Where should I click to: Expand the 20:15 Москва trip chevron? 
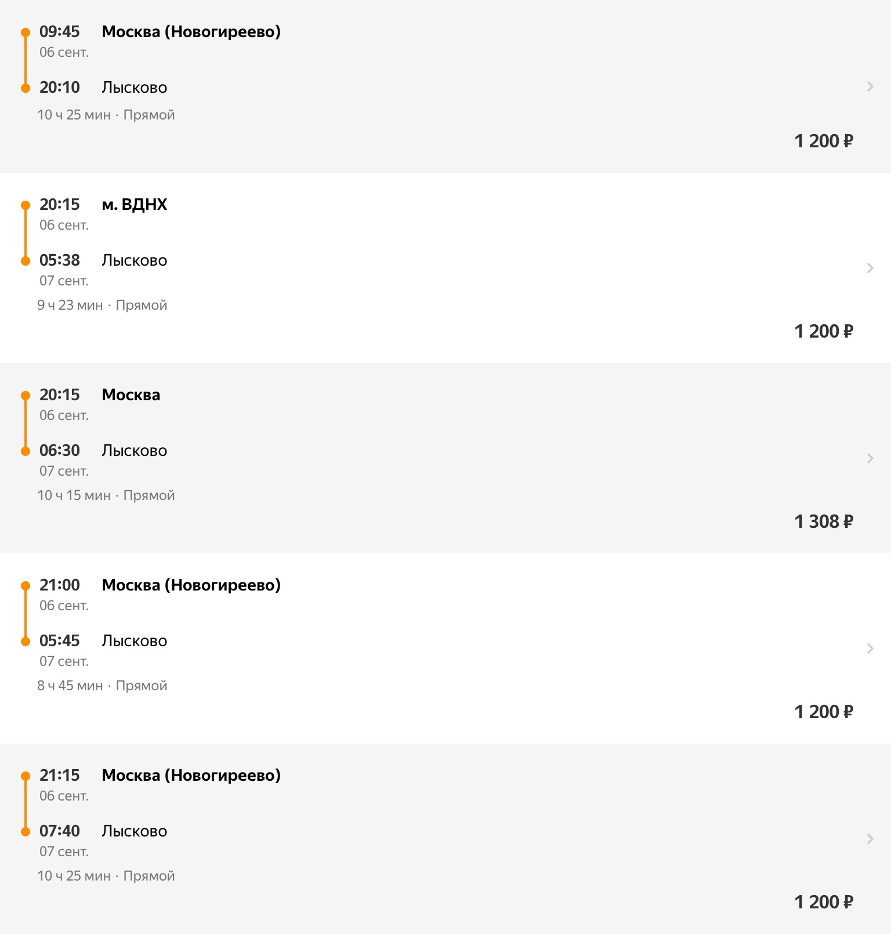(870, 458)
